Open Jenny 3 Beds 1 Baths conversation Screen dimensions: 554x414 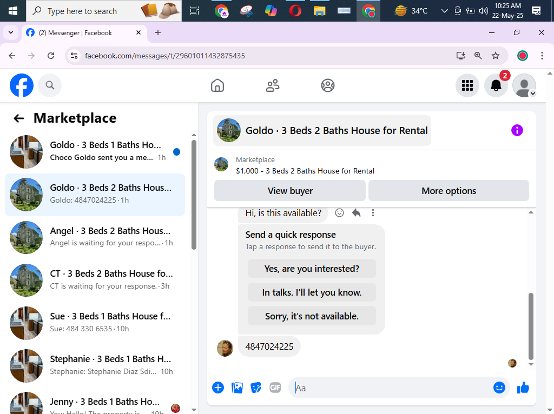[95, 403]
